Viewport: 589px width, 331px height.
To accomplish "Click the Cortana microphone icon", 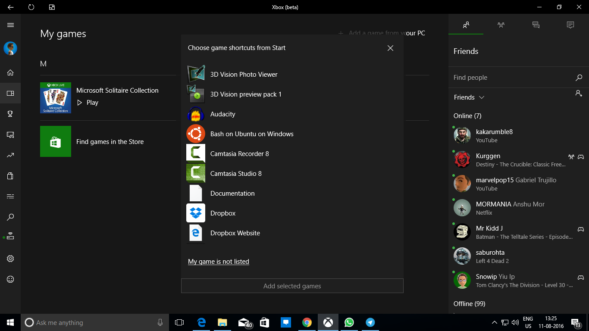I will (x=160, y=322).
